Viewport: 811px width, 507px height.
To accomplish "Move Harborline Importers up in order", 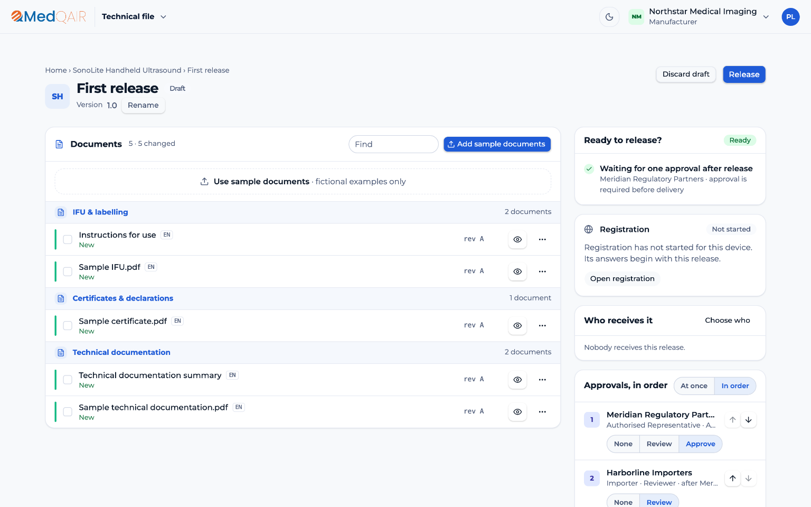I will [732, 478].
